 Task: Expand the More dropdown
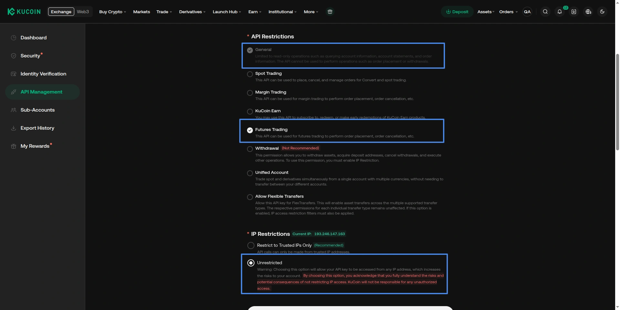click(x=311, y=12)
